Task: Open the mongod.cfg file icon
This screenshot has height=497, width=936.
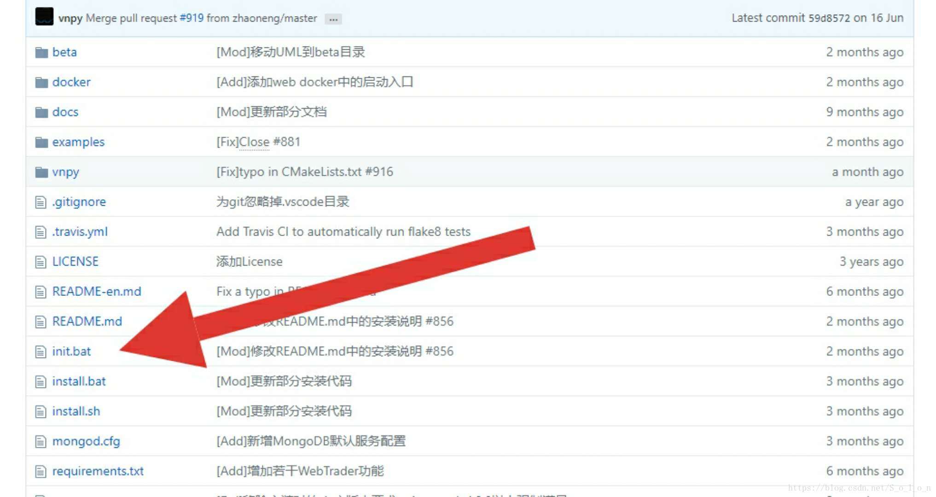Action: tap(40, 442)
